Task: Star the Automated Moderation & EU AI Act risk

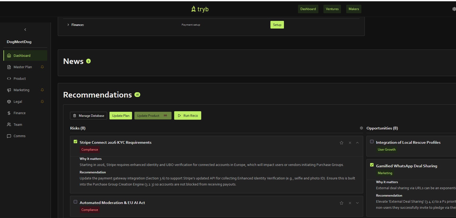Action: [x=341, y=203]
